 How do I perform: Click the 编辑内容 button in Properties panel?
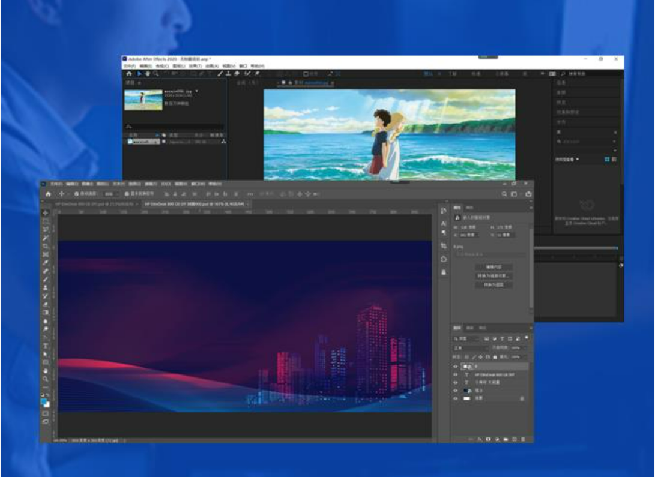coord(494,267)
